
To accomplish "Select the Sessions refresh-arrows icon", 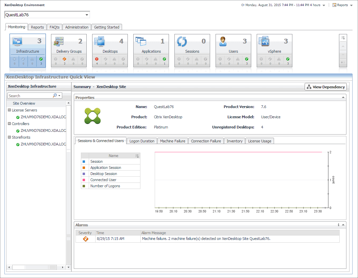I will click(x=182, y=41).
